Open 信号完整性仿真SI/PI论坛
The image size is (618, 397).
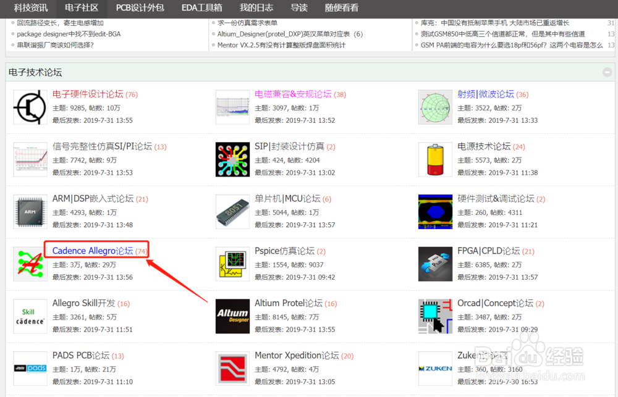(102, 146)
